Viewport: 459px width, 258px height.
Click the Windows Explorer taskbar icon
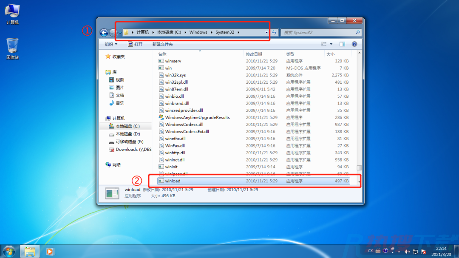pos(30,251)
